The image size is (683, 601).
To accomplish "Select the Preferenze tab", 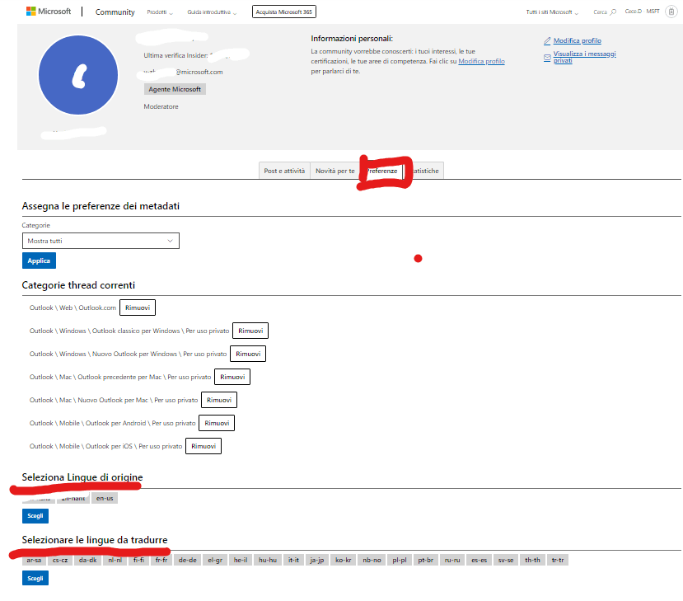I will 382,171.
